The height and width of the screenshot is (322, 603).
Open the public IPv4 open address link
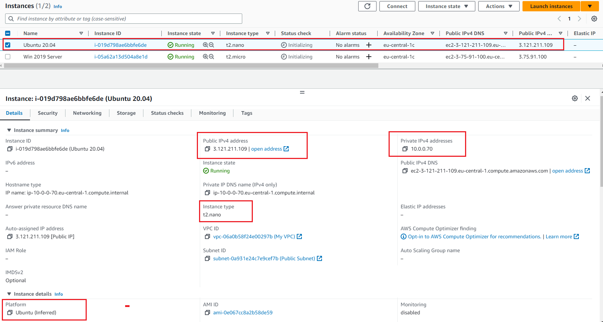click(270, 149)
